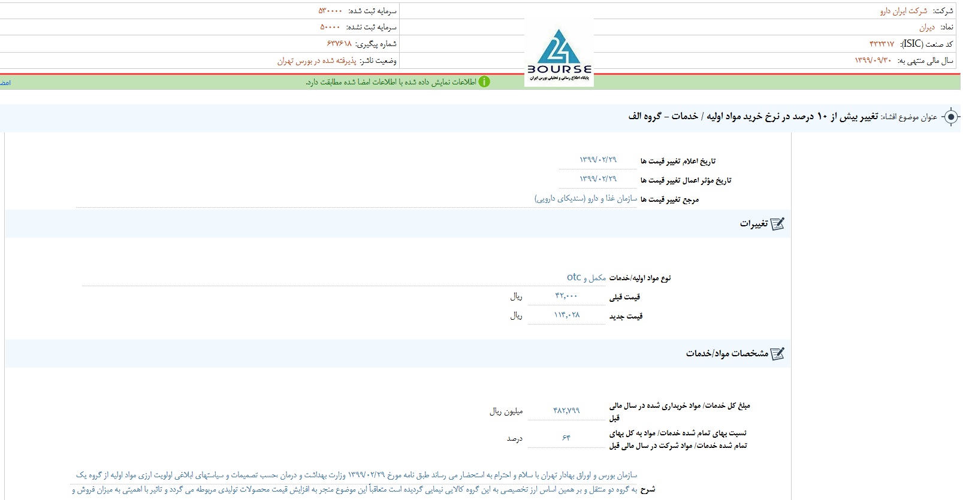Click the previous price value "۴۲,۰۰۰"
This screenshot has height=500, width=963.
tap(566, 296)
